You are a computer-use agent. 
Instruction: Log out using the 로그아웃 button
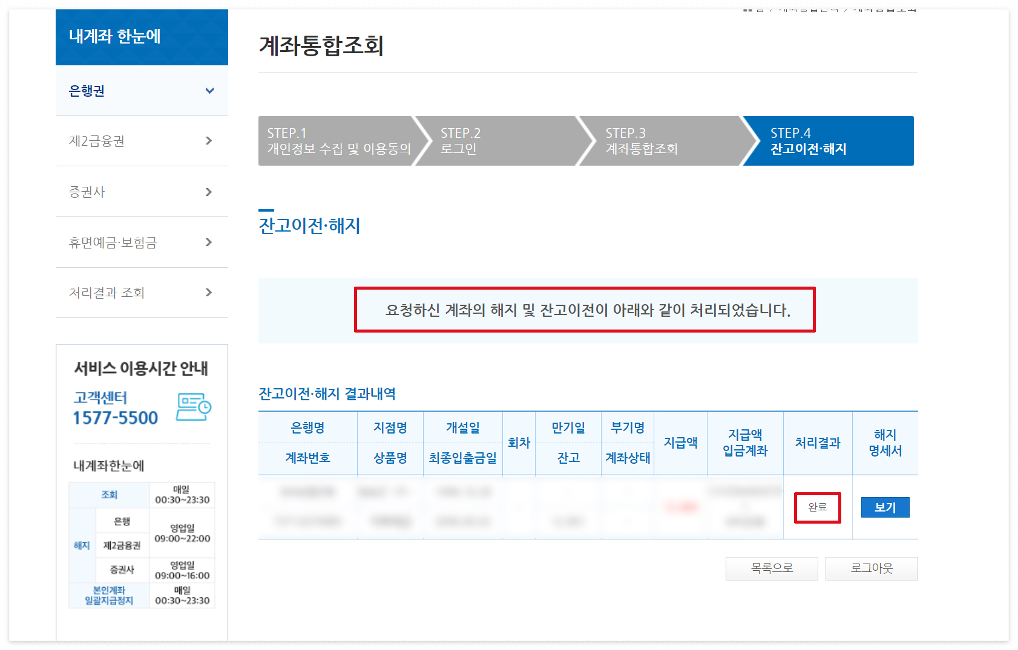tap(872, 568)
